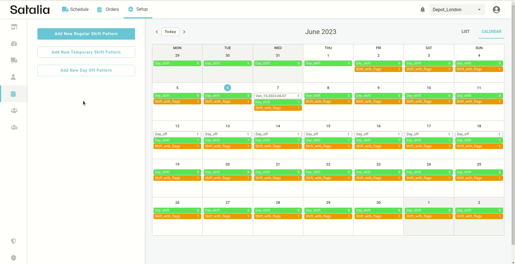515x264 pixels.
Task: Click the calendar icon in the sidebar
Action: 13,94
